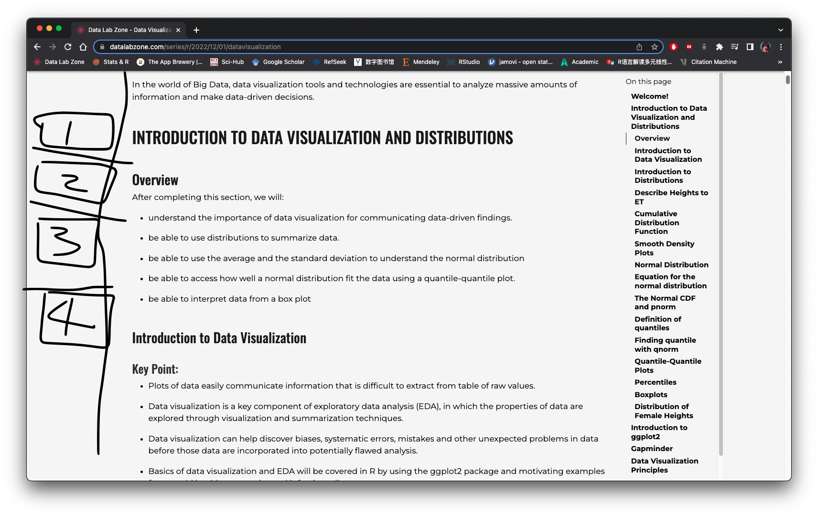Click the page vertical scrollbar thumb

(788, 79)
